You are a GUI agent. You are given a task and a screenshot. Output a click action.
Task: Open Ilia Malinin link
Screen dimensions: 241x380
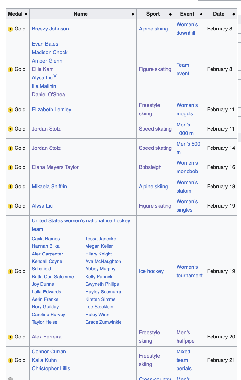click(x=44, y=86)
